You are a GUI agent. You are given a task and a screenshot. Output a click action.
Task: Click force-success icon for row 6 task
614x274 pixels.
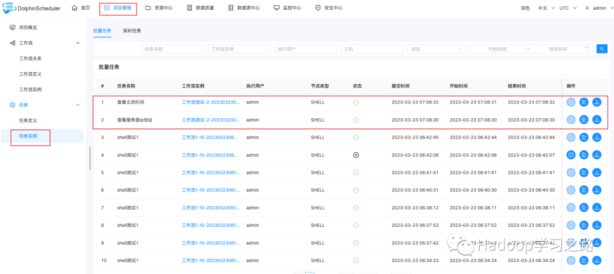(x=571, y=190)
